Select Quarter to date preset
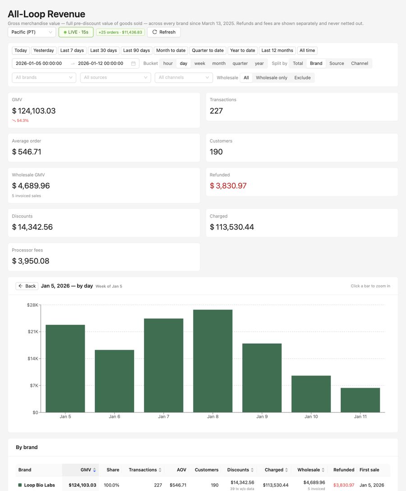The height and width of the screenshot is (491, 406). 208,51
